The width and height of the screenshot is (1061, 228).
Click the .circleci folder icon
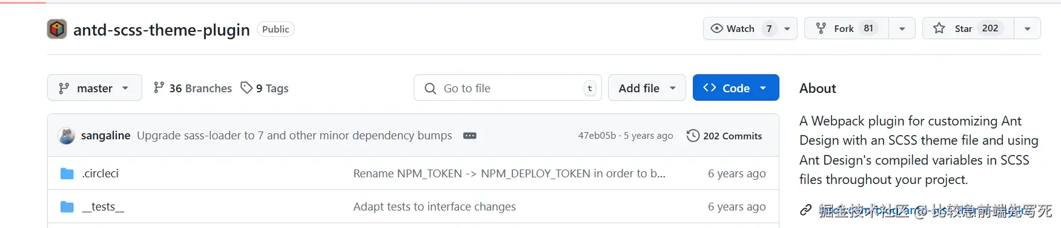click(67, 174)
